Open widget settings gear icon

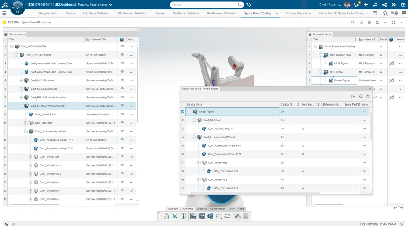point(369,22)
